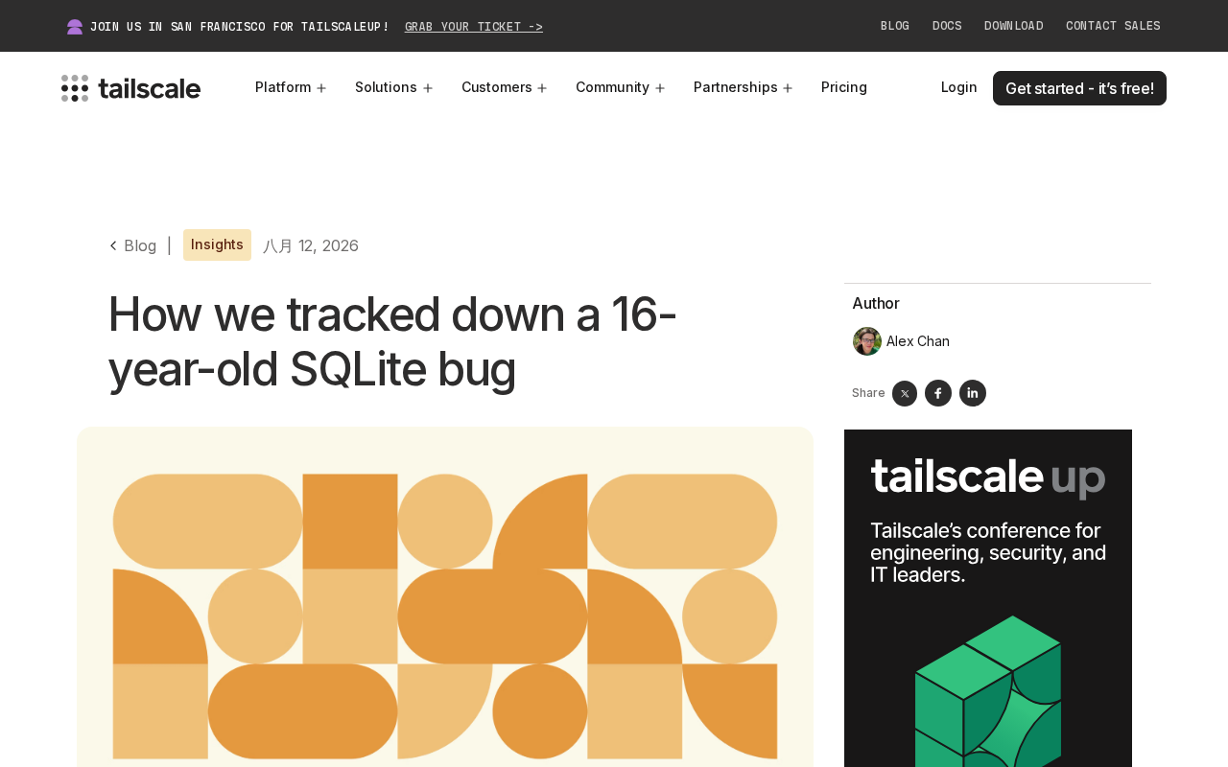This screenshot has height=767, width=1228.
Task: Open the Login page
Action: pyautogui.click(x=958, y=87)
